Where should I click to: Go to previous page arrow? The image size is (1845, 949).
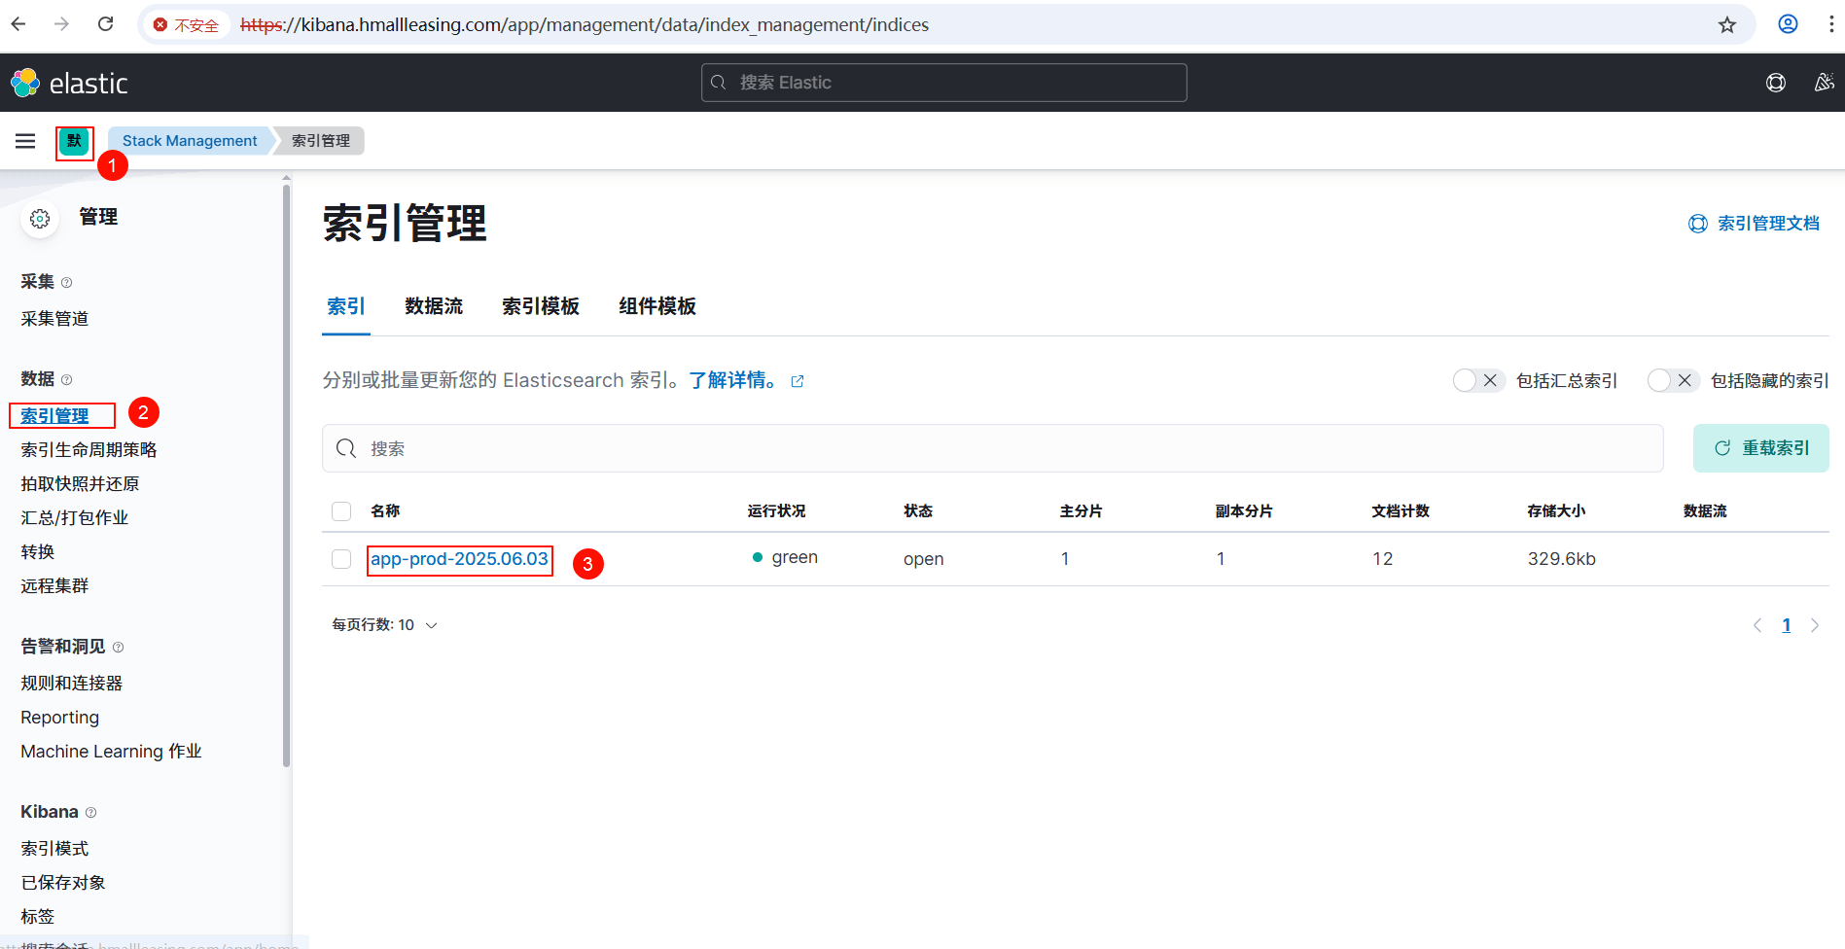(x=1756, y=625)
